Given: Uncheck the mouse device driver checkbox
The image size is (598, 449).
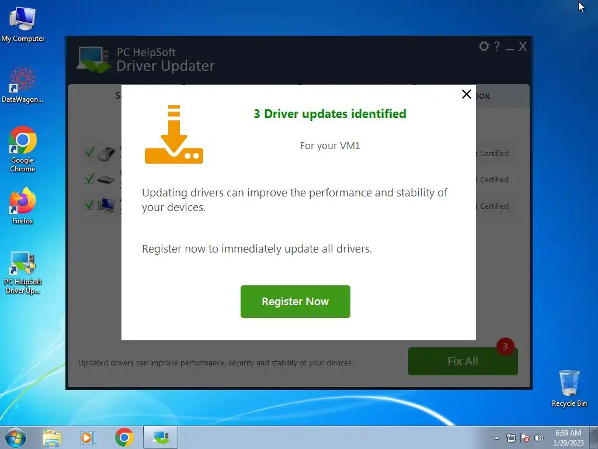Looking at the screenshot, I should coord(89,153).
